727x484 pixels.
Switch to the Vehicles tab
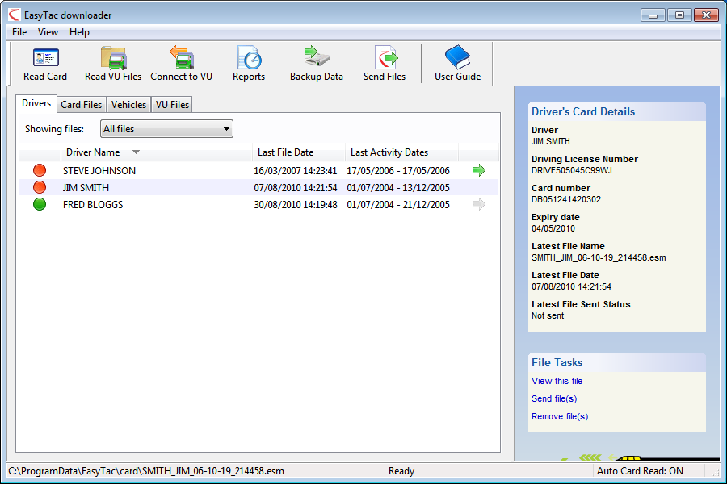pyautogui.click(x=128, y=105)
